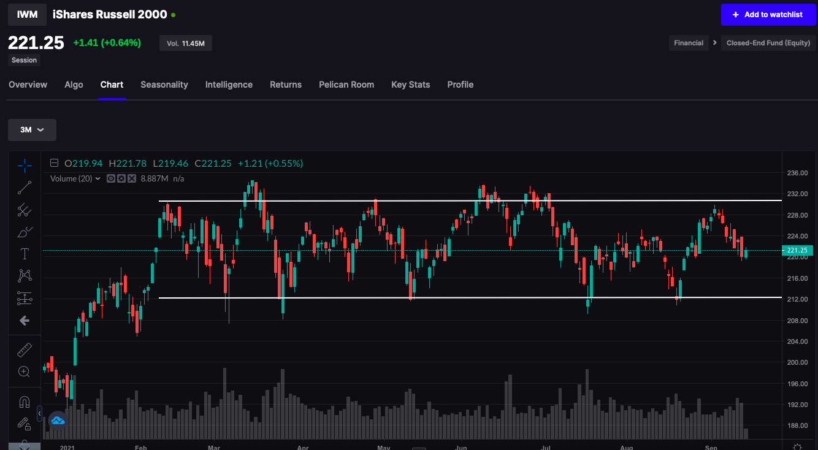Collapse the drawing toolbar side handle
Image resolution: width=818 pixels, height=450 pixels.
[39, 414]
